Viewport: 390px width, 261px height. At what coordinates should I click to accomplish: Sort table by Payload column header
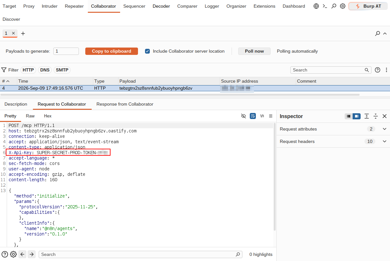pos(169,81)
